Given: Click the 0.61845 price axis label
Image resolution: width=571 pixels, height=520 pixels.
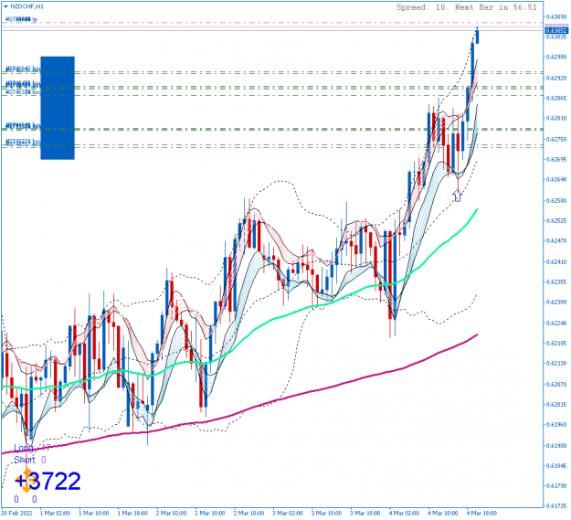Looking at the screenshot, I should 556,466.
